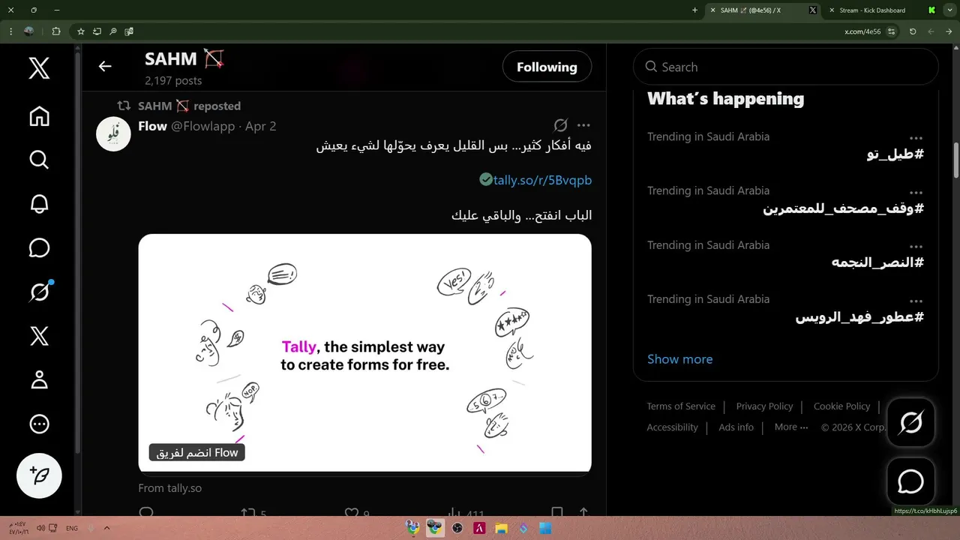960x540 pixels.
Task: Open the tally.so/r/5Bvqpb link
Action: point(542,180)
